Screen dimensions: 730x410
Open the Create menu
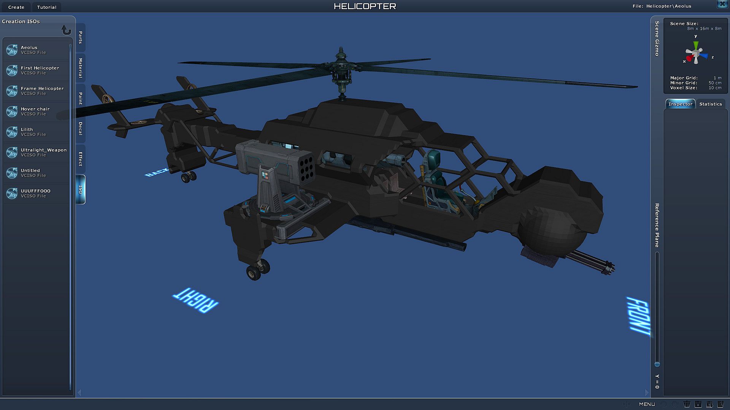(16, 7)
